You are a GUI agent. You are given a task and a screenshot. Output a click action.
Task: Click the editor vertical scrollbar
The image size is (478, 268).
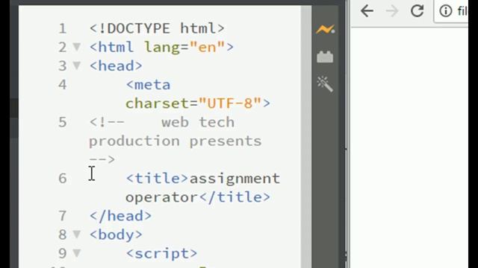point(305,137)
